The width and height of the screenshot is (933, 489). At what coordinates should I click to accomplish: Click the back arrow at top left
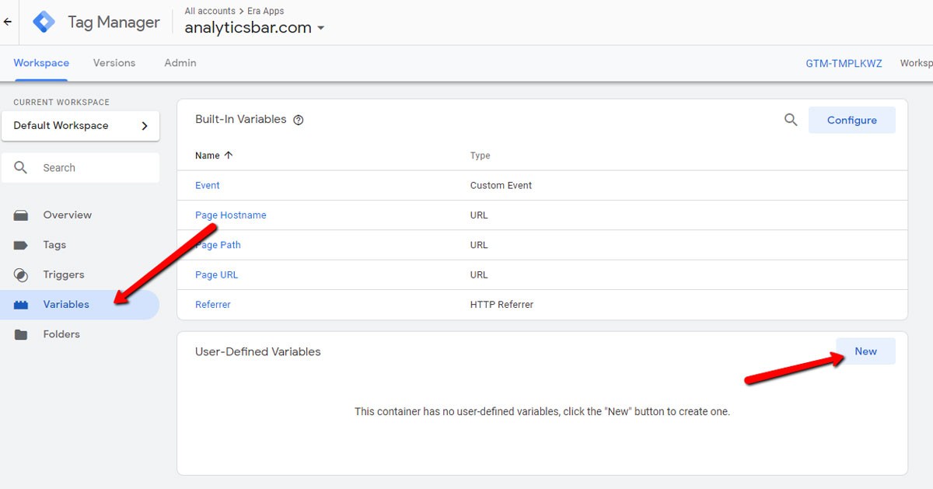coord(7,22)
